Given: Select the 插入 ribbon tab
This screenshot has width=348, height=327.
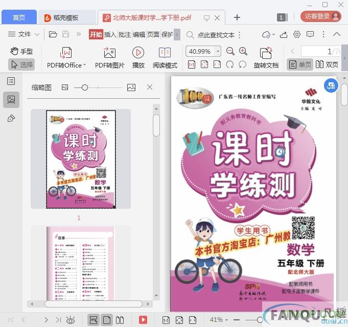Looking at the screenshot, I should [110, 34].
